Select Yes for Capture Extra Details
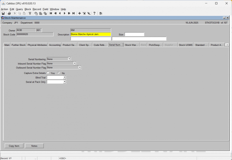The height and width of the screenshot is (160, 232). [48, 73]
